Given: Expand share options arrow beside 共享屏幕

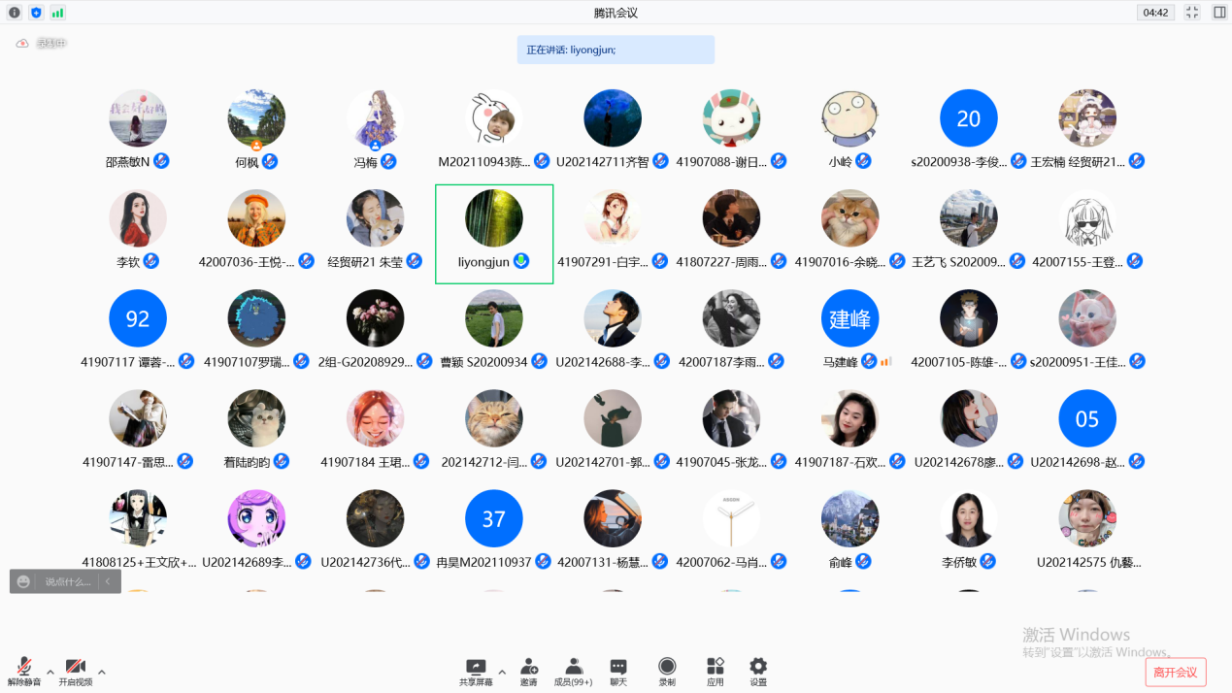Looking at the screenshot, I should pos(502,672).
